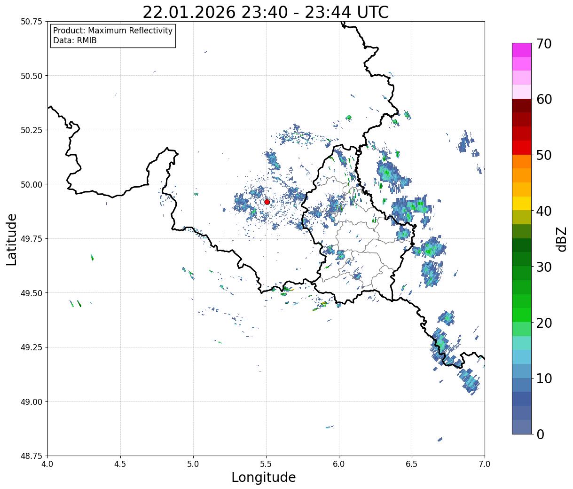Click the plot title showing 23:40 - 23:44 UTC
Viewport: 573px width, 489px height.
266,12
